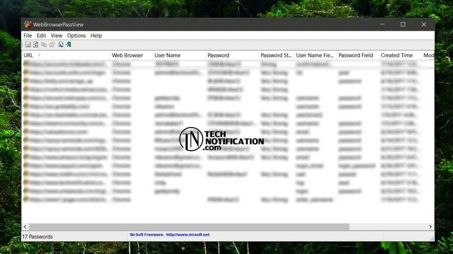Open the File menu
Screen dimensions: 453x254
(28, 35)
